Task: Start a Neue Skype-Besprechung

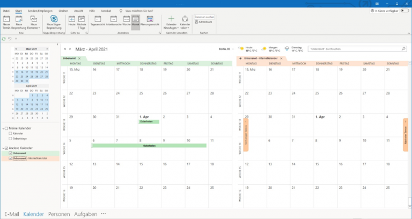Action: (55, 22)
